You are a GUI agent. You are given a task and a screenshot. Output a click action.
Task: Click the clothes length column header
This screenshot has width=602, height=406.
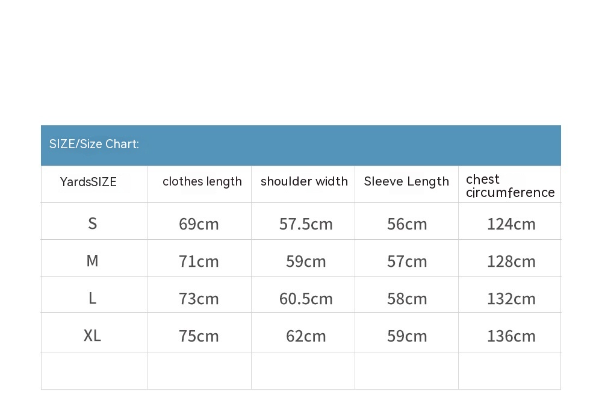(202, 182)
